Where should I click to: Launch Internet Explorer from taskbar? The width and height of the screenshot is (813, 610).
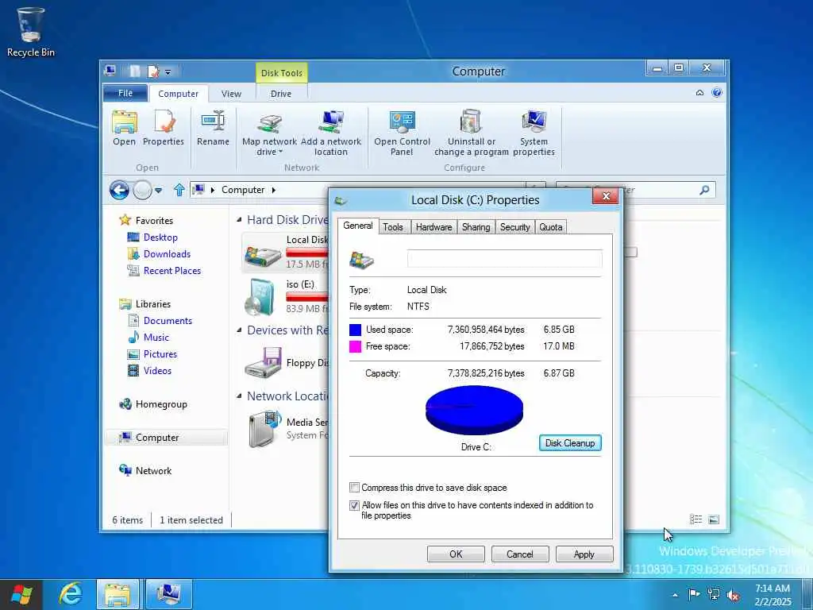[70, 594]
